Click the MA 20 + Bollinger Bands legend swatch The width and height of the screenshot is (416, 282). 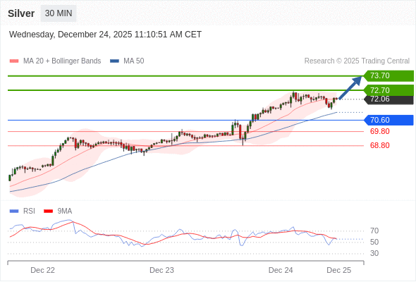(14, 61)
